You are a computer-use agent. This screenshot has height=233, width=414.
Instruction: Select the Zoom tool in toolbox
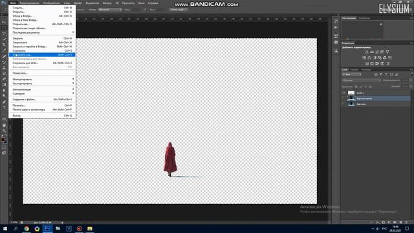(4, 131)
